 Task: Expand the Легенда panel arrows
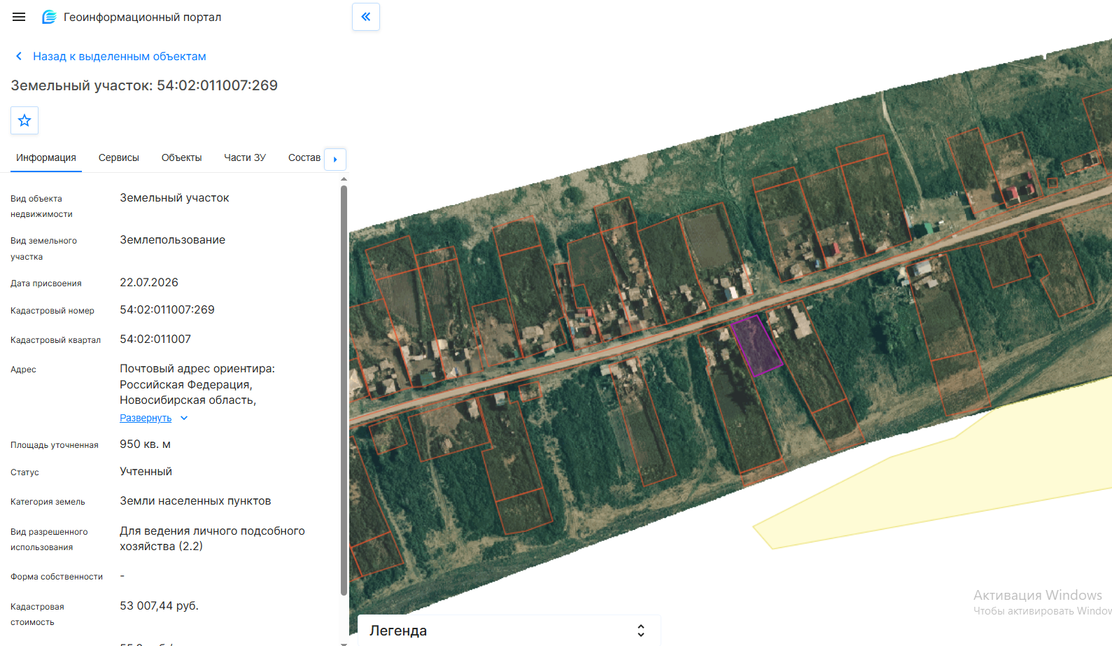640,631
